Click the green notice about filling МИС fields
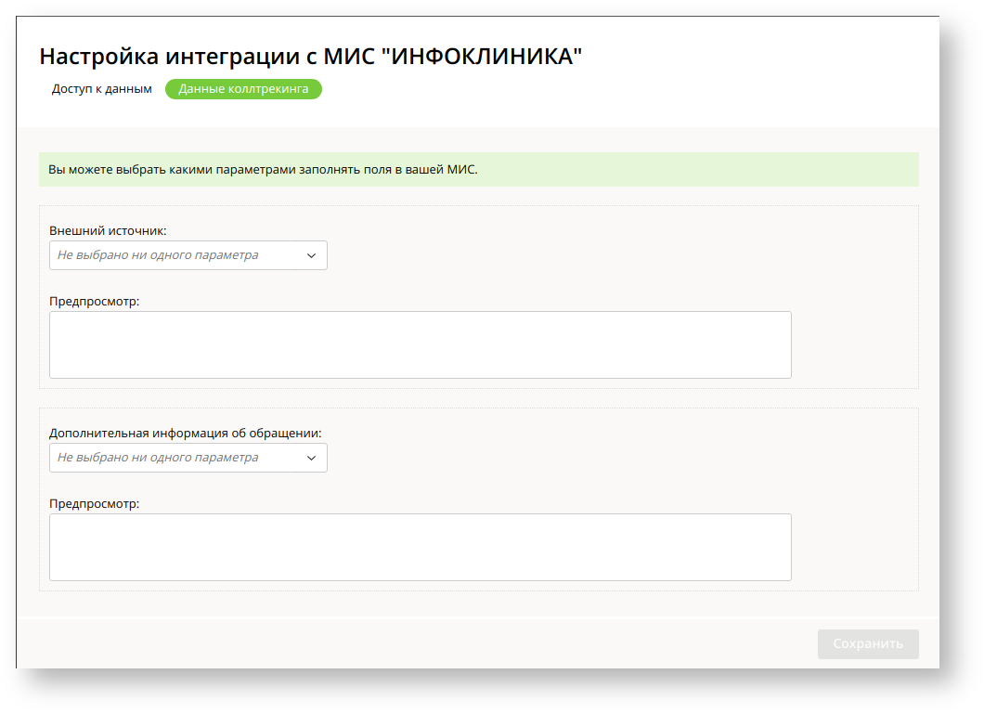Screen dimensions: 984x713 (479, 170)
